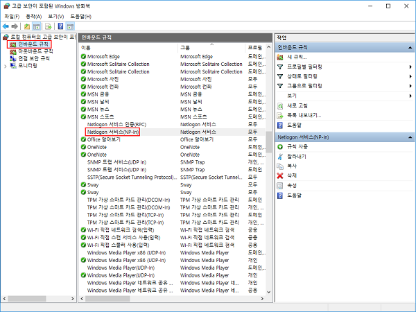Click 삭제 red X action
This screenshot has height=312, width=416.
(x=280, y=175)
